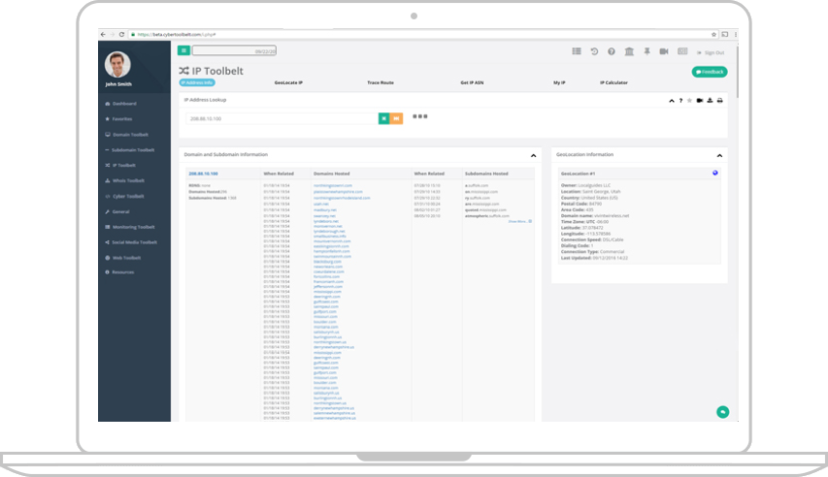
Task: Collapse the GeoLocation Information panel
Action: pos(719,155)
